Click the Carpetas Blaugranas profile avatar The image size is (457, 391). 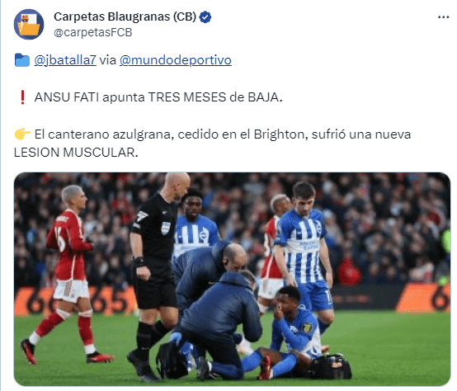click(29, 24)
